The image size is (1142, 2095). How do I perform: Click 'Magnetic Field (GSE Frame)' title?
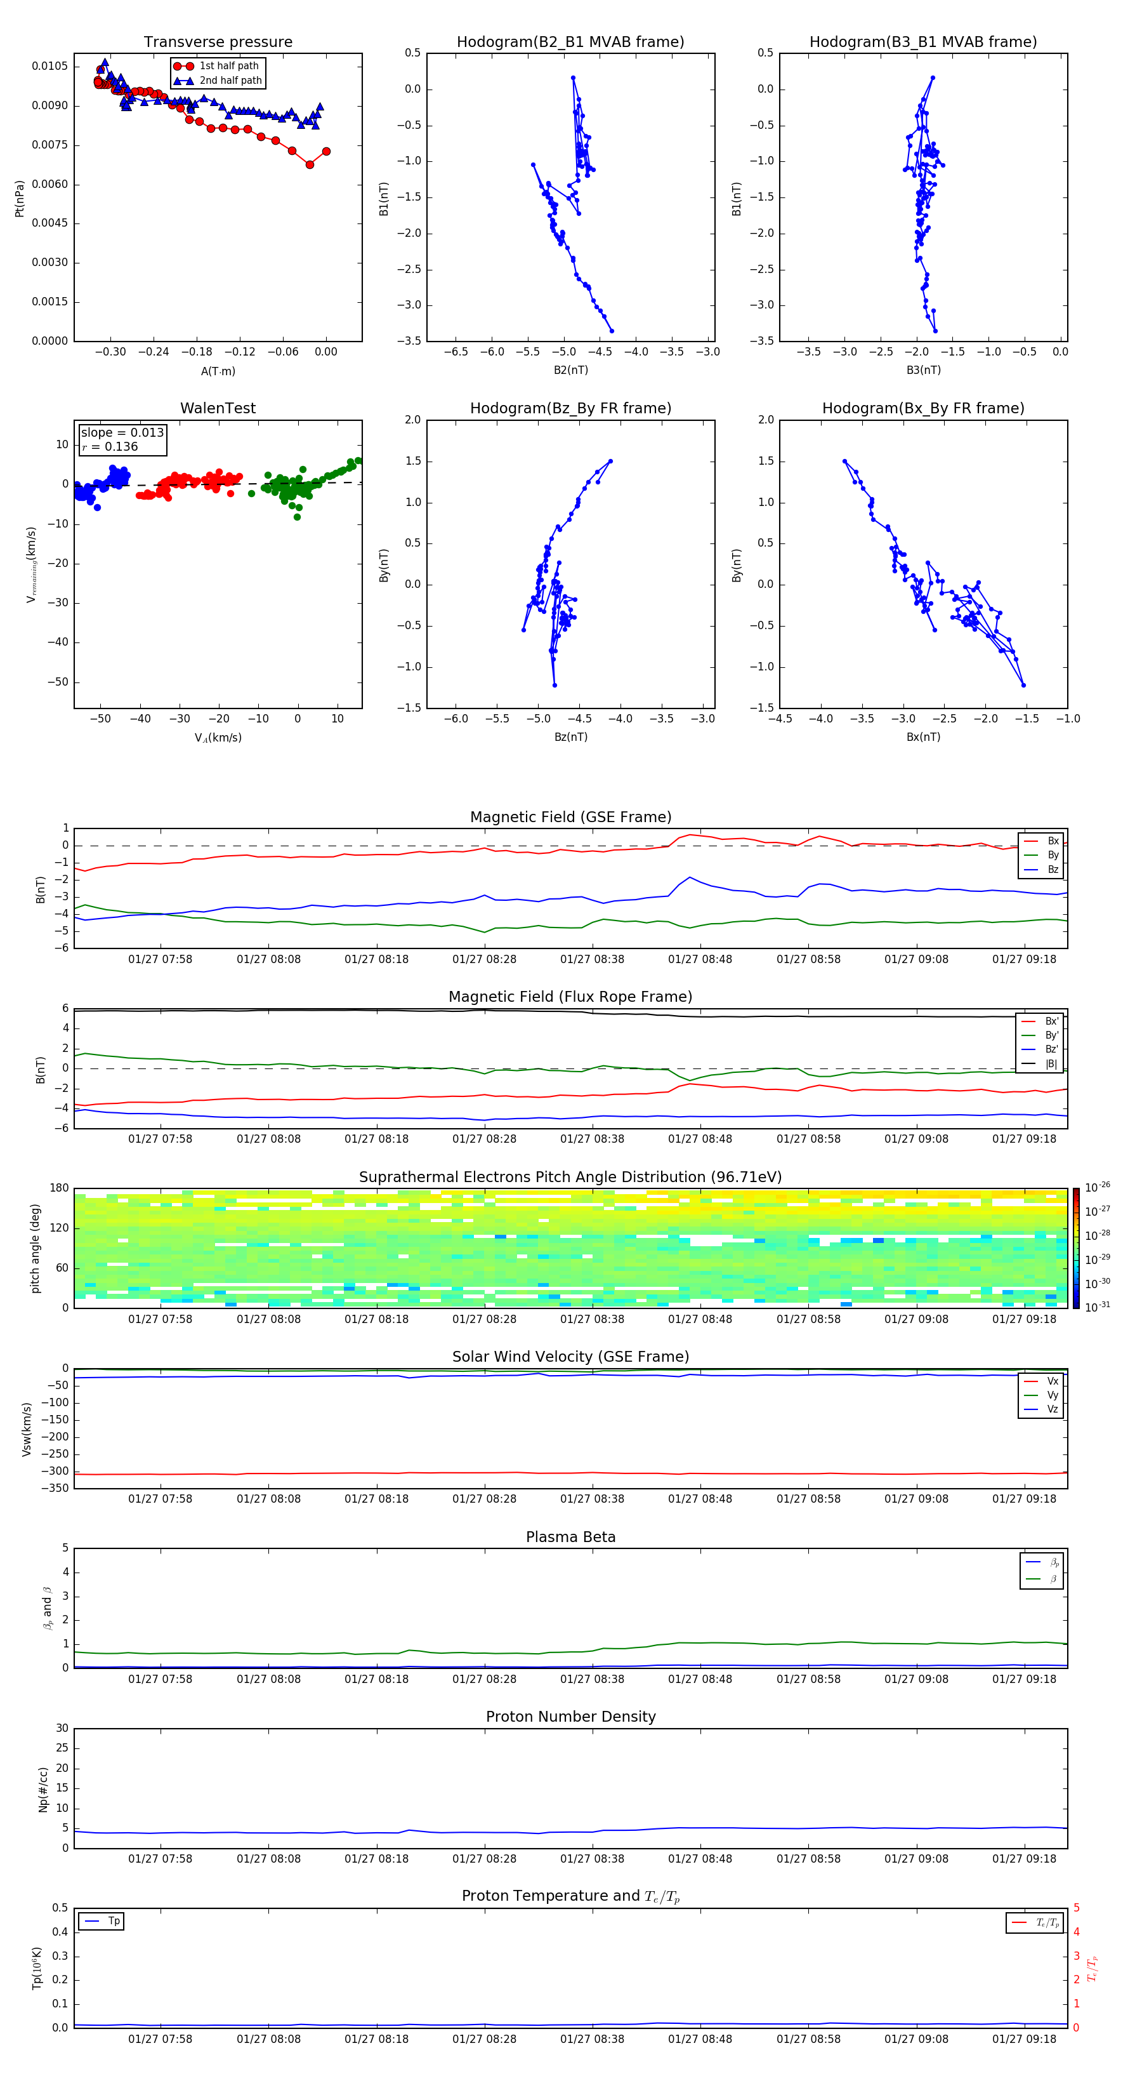click(570, 816)
